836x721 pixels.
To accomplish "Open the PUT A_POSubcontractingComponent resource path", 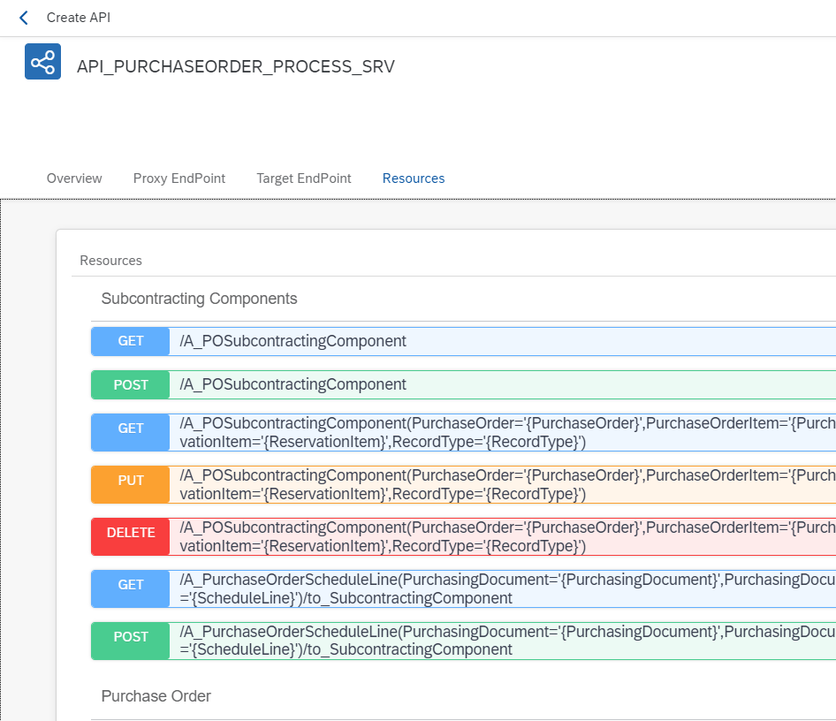I will [495, 484].
